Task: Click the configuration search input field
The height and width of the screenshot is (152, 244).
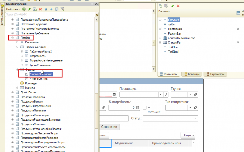Action: (50, 15)
